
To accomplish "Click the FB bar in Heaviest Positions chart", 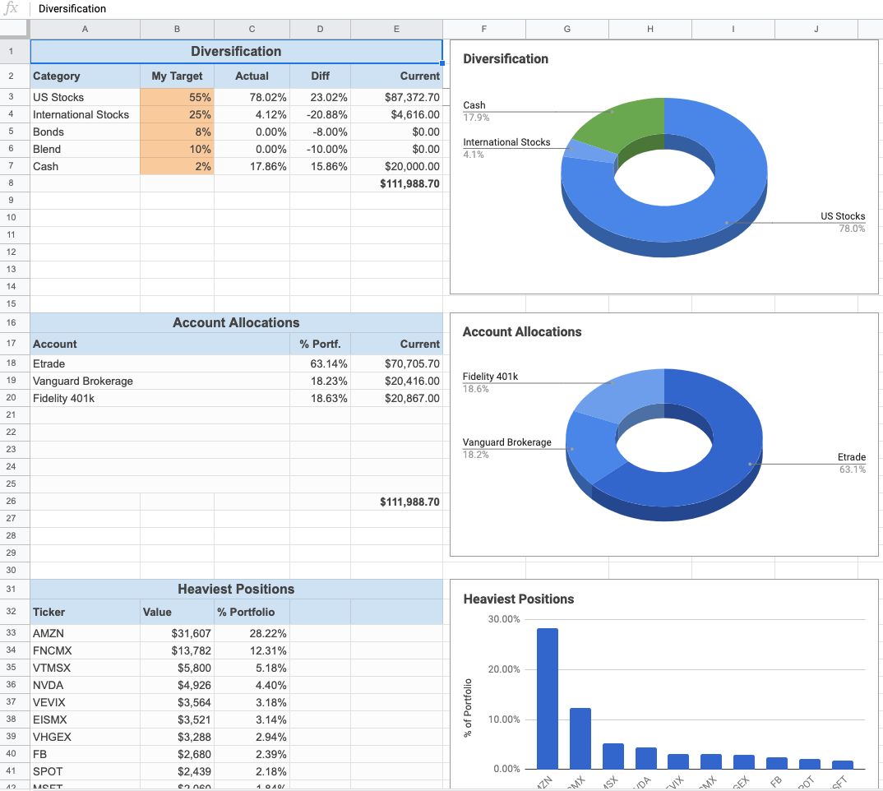I will click(x=777, y=763).
